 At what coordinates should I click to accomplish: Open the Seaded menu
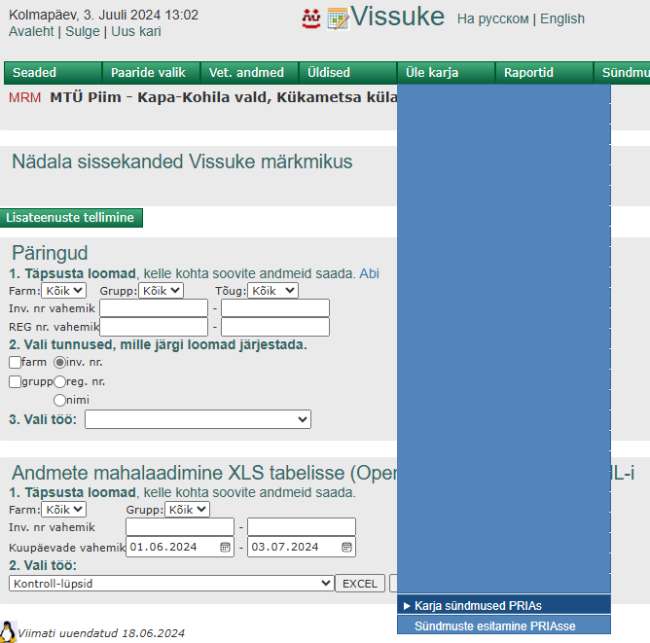click(x=54, y=73)
